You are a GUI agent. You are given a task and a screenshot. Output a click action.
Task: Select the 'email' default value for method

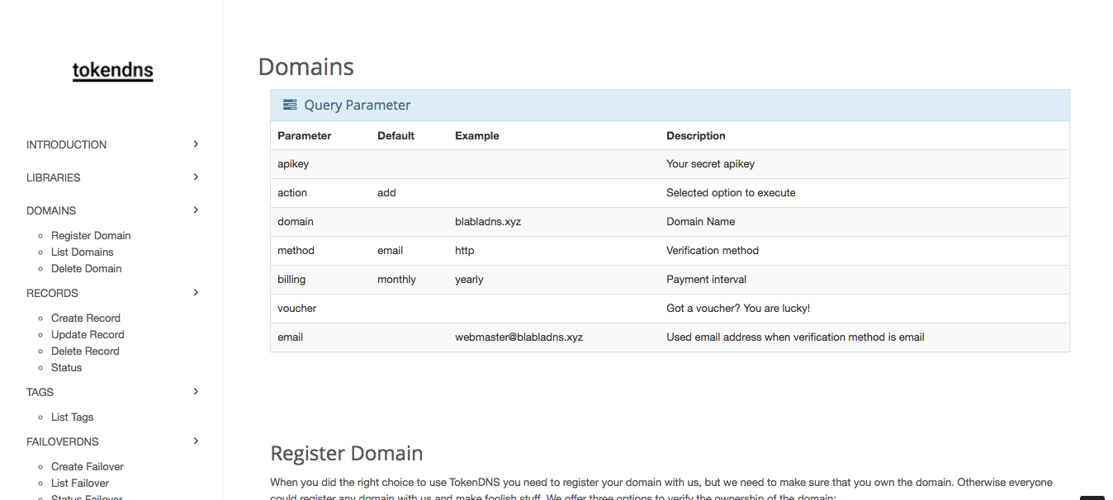pos(390,250)
